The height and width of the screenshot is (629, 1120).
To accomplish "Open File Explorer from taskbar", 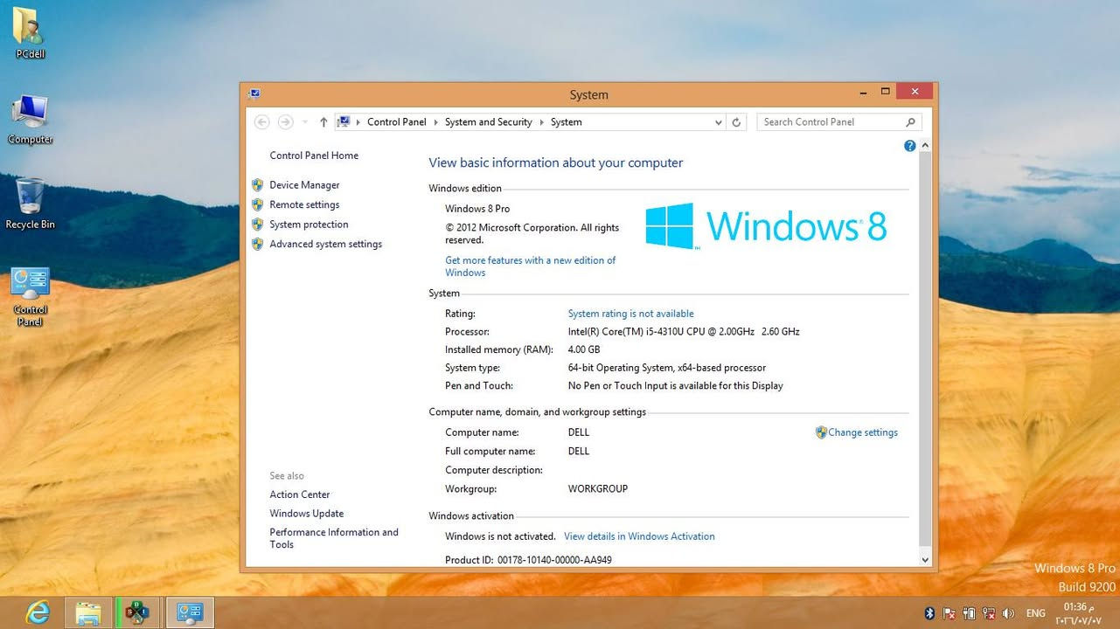I will (x=87, y=613).
